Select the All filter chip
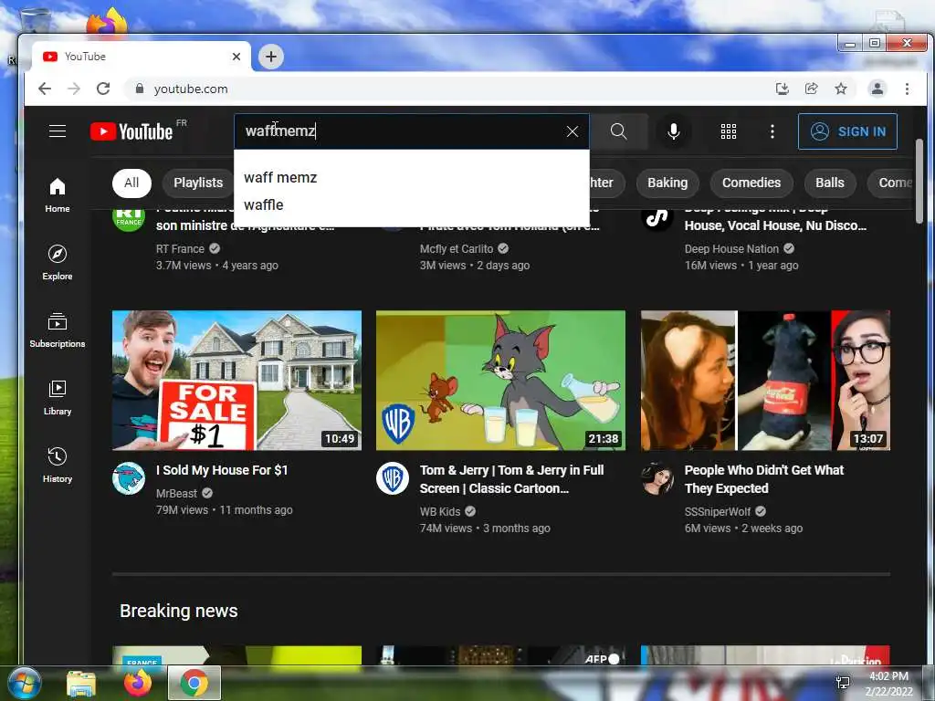935x701 pixels. pos(131,183)
